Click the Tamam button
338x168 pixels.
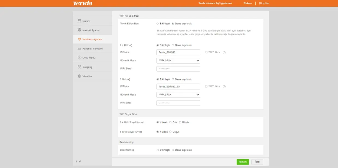point(243,162)
